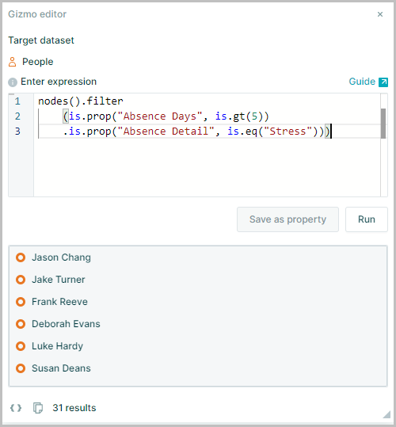The height and width of the screenshot is (427, 396).
Task: Click the Run button
Action: tap(367, 219)
